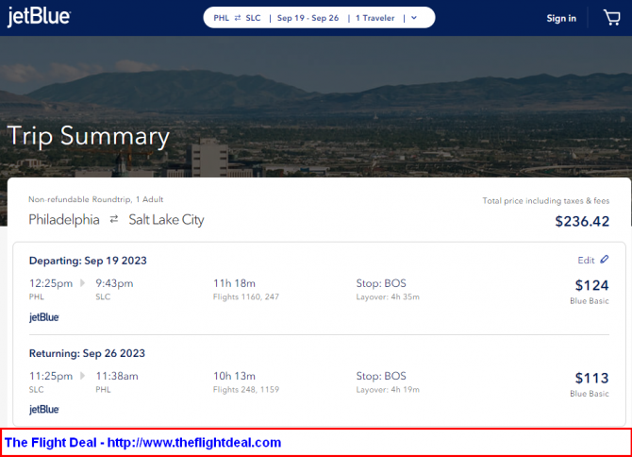Click jetBlue logo under departing flight
This screenshot has height=457, width=632.
click(44, 317)
